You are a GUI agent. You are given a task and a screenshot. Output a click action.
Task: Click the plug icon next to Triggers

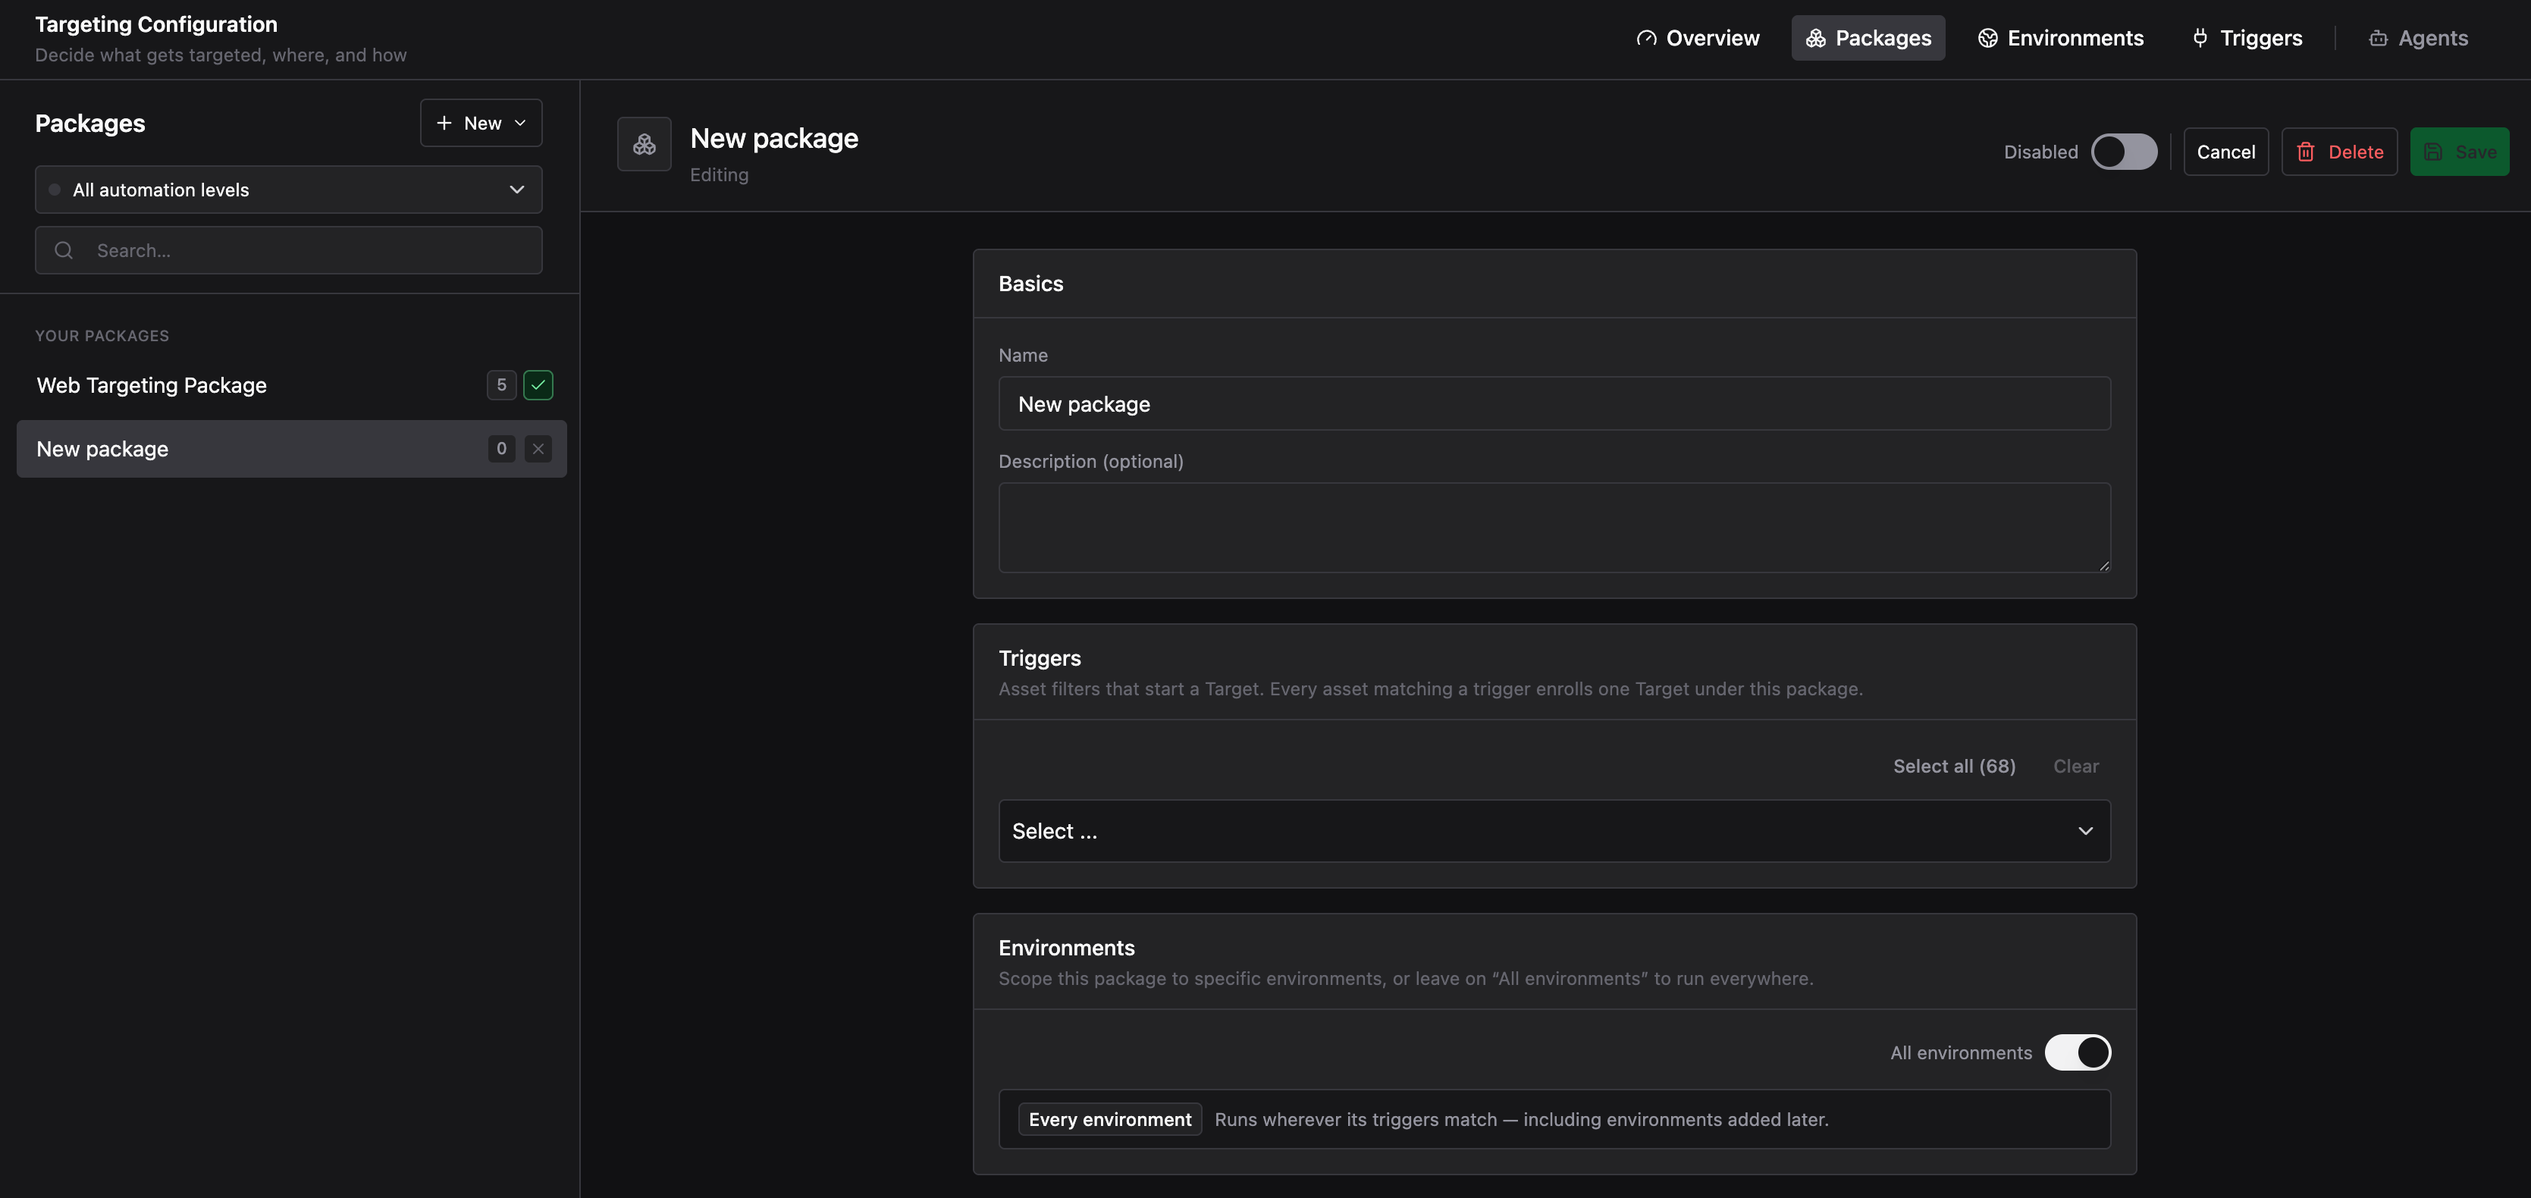[2200, 39]
